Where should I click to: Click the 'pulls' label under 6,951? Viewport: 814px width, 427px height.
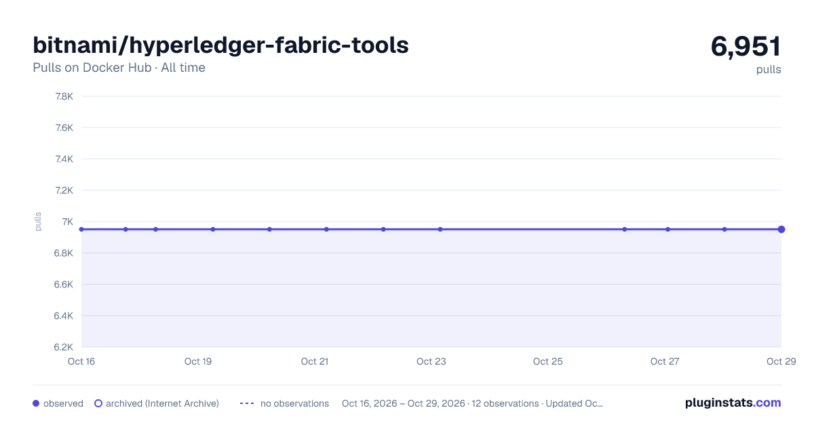[769, 69]
